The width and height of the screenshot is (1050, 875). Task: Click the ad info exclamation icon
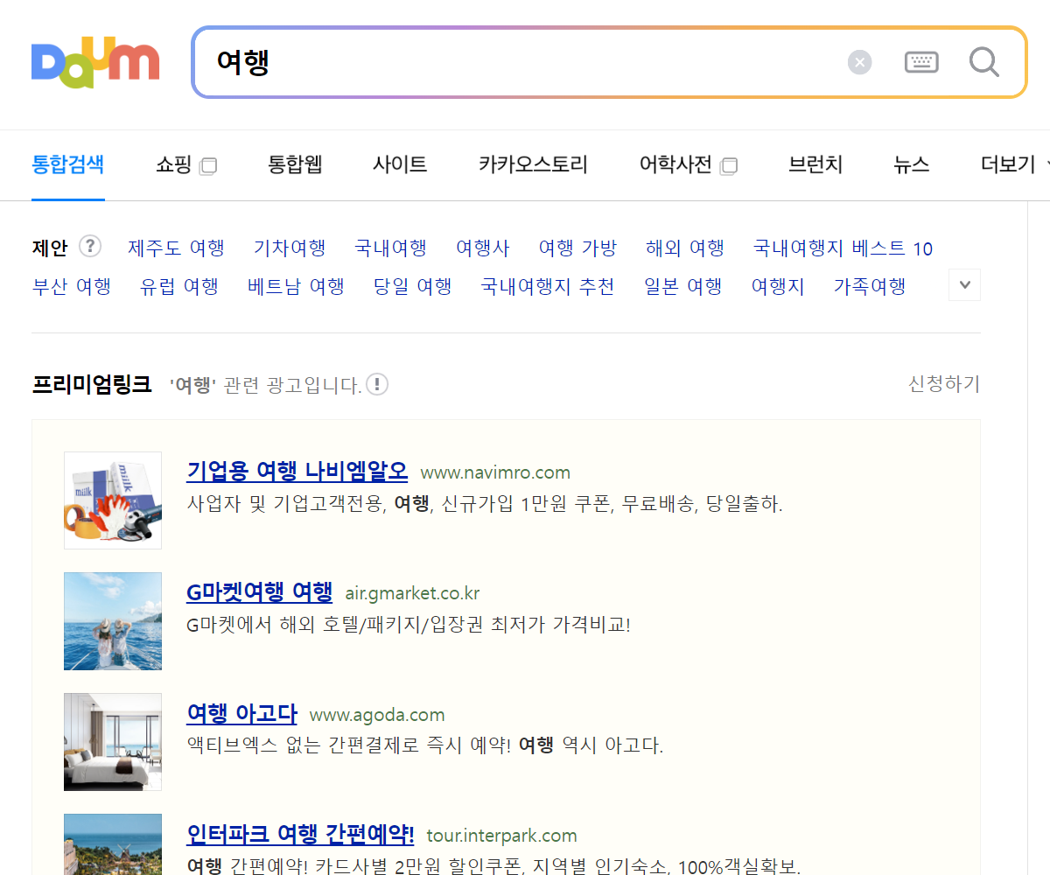(377, 384)
